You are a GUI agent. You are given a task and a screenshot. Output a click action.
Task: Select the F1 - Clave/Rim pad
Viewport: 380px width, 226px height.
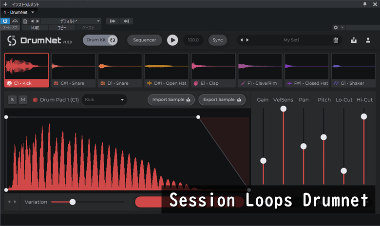(x=260, y=70)
